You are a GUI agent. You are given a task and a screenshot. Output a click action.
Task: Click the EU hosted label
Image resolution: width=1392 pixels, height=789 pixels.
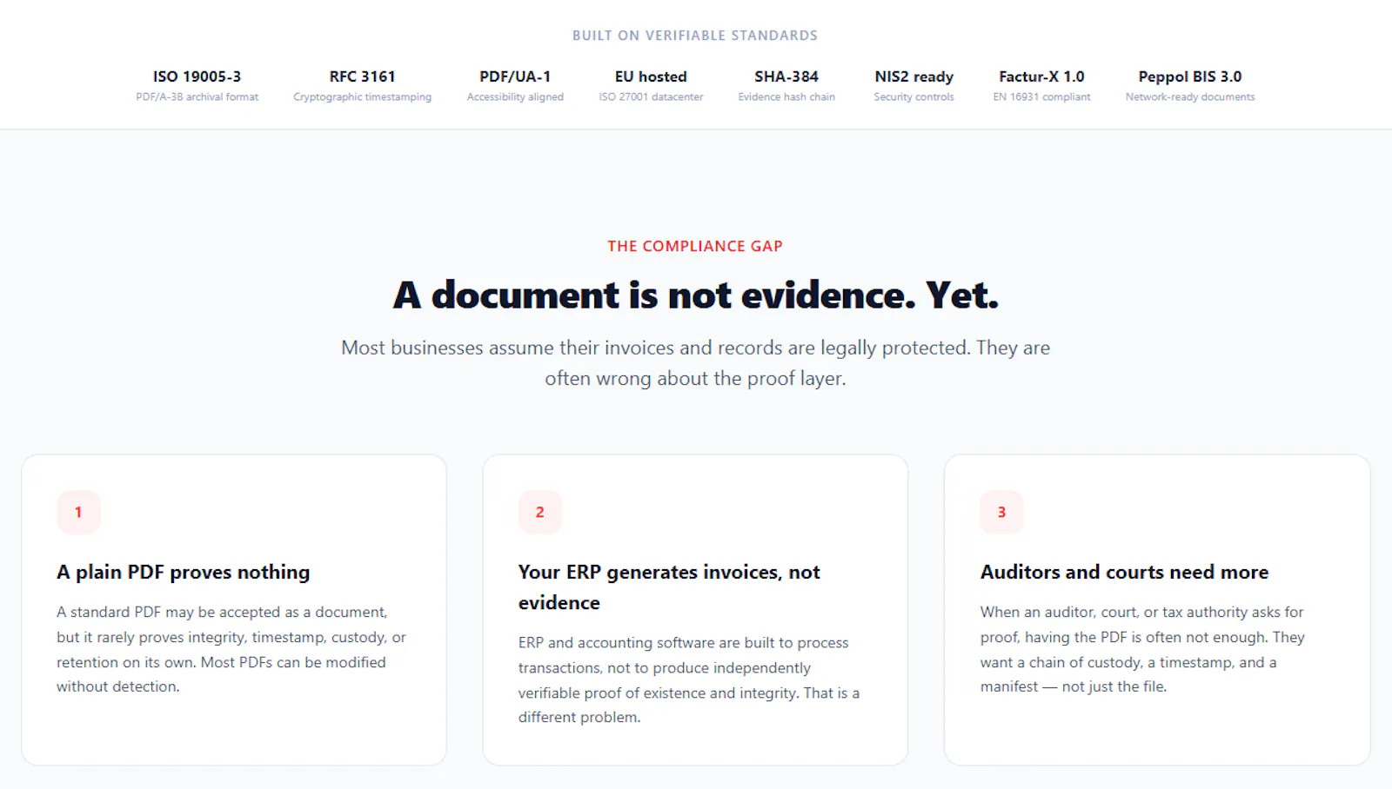coord(651,76)
